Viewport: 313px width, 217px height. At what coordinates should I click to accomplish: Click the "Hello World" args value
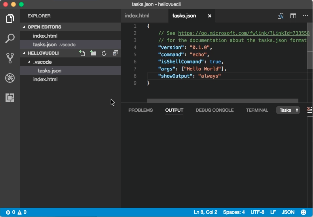pyautogui.click(x=203, y=69)
